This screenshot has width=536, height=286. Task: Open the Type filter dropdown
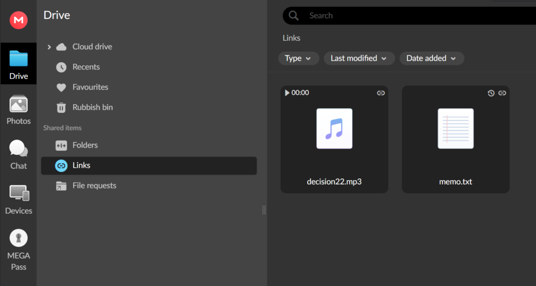click(298, 58)
